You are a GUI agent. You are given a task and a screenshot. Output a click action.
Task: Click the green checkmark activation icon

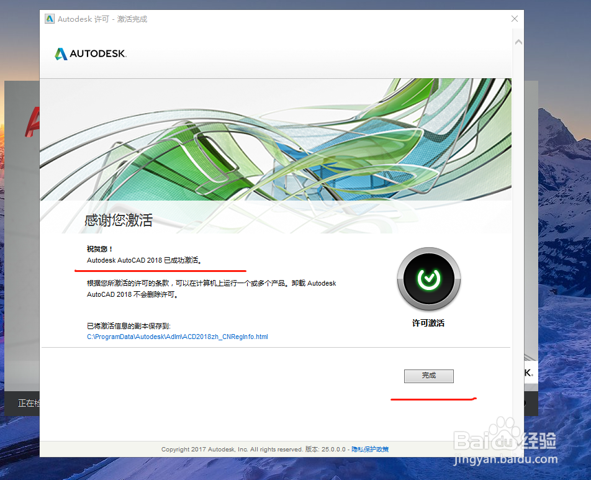[428, 279]
